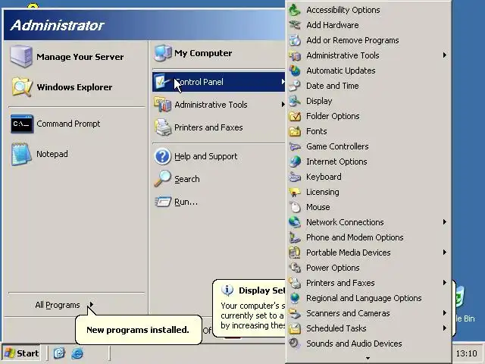
Task: Click the Regional and Language Options label
Action: 364,298
